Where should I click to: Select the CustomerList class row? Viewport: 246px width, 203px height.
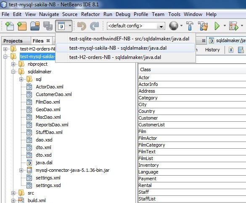192,125
